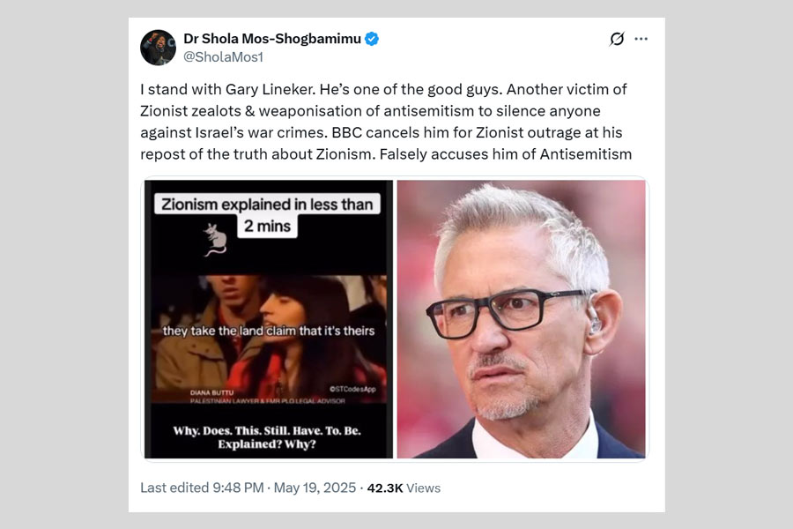Viewport: 793px width, 529px height.
Task: Click the blue verified checkmark badge
Action: pos(372,39)
